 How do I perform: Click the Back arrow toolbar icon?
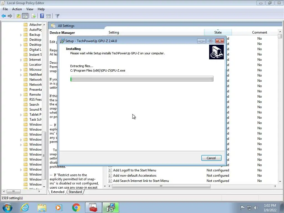4,16
